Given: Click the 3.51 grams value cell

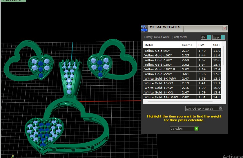Looking at the screenshot, I should (x=188, y=74).
